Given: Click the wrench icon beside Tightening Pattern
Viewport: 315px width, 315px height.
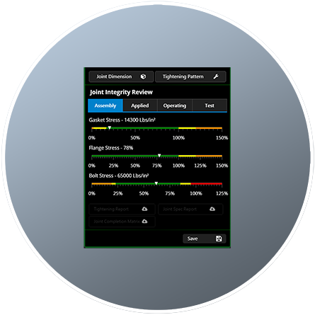Looking at the screenshot, I should (216, 76).
